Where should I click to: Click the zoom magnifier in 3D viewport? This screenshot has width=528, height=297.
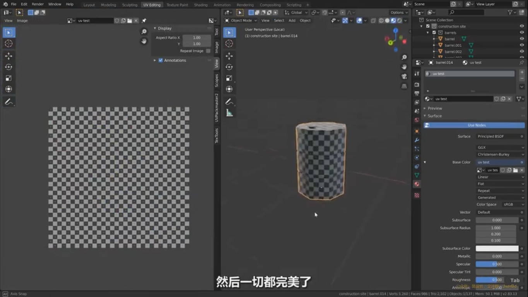tap(404, 57)
